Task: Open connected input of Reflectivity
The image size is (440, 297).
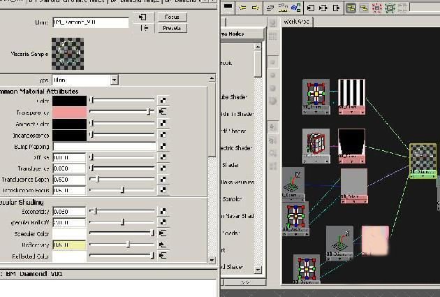Action: [163, 245]
